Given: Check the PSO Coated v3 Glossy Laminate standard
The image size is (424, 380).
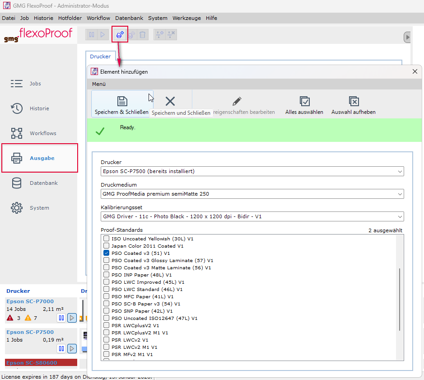Looking at the screenshot, I should pos(106,260).
